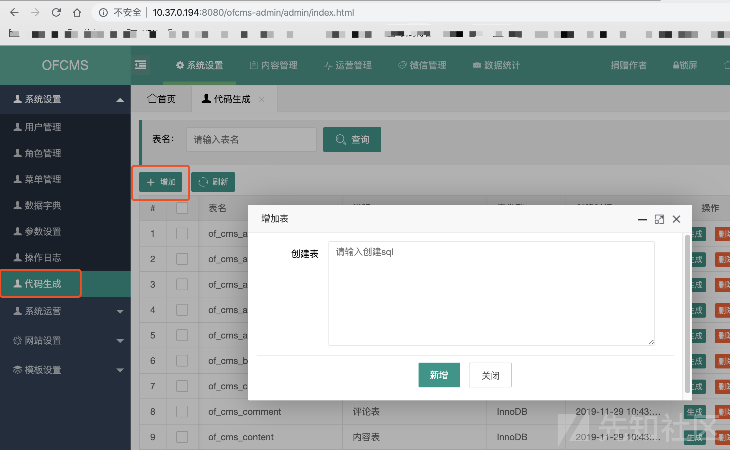Click InnoDB in the of_cms_comment row
Screen dimensions: 730x450
512,412
